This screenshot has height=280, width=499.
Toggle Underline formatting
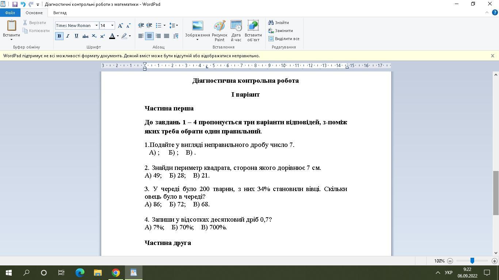pyautogui.click(x=76, y=36)
